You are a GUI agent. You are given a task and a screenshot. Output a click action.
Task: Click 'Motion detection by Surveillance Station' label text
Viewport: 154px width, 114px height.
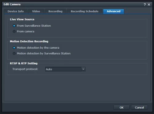click(44, 53)
